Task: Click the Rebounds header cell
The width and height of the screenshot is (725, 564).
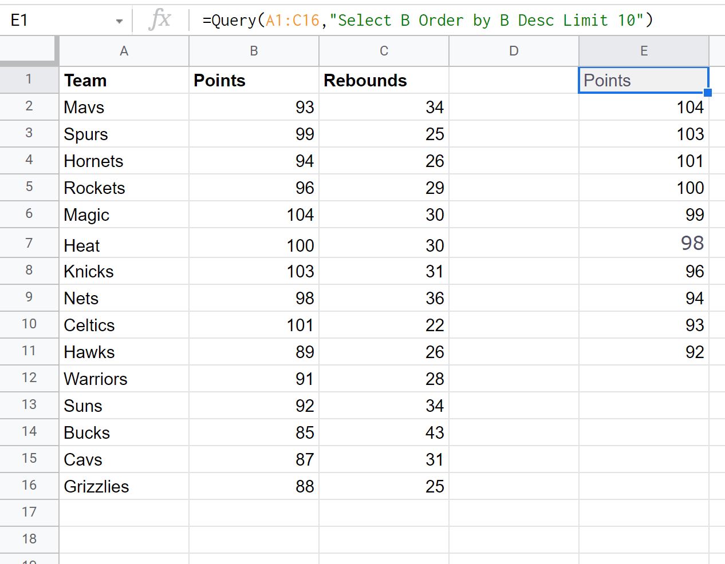Action: pyautogui.click(x=384, y=80)
